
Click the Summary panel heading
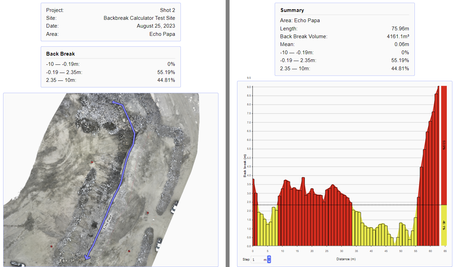[292, 10]
